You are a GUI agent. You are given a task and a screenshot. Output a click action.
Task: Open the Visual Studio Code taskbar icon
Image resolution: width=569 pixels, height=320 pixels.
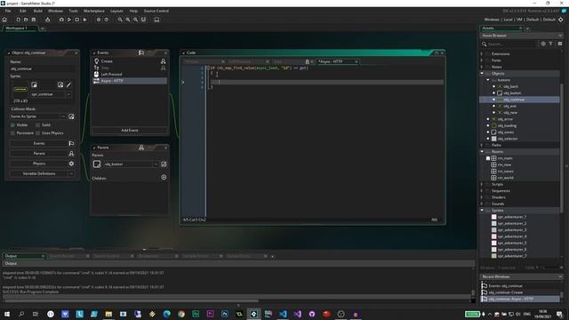(x=283, y=314)
